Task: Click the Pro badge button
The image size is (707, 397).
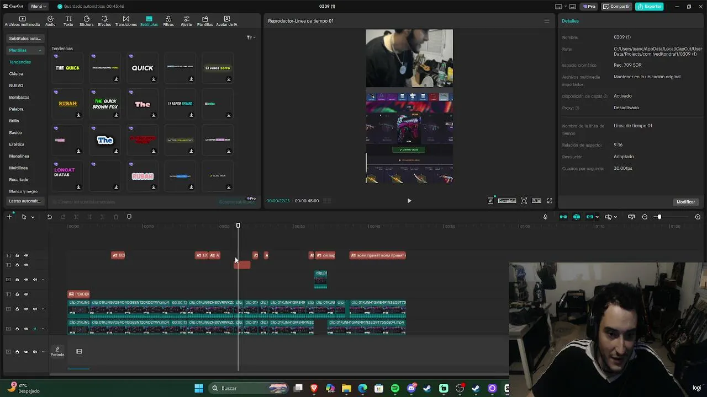Action: click(x=589, y=7)
